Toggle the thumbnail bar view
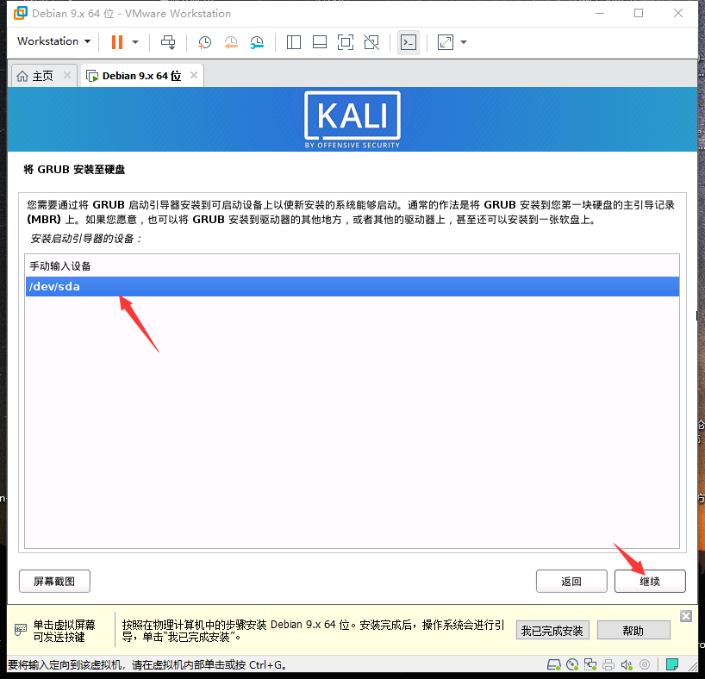Viewport: 705px width, 679px height. click(320, 42)
